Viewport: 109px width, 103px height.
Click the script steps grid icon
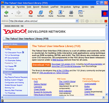[82, 21]
